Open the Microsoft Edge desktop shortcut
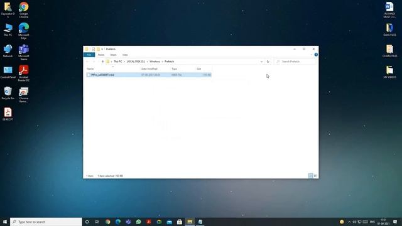The height and width of the screenshot is (226, 402). coord(24,31)
